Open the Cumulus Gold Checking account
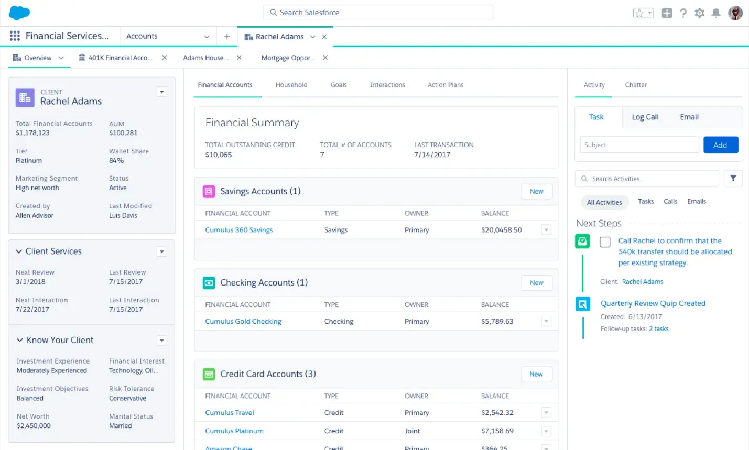The height and width of the screenshot is (450, 749). 243,321
